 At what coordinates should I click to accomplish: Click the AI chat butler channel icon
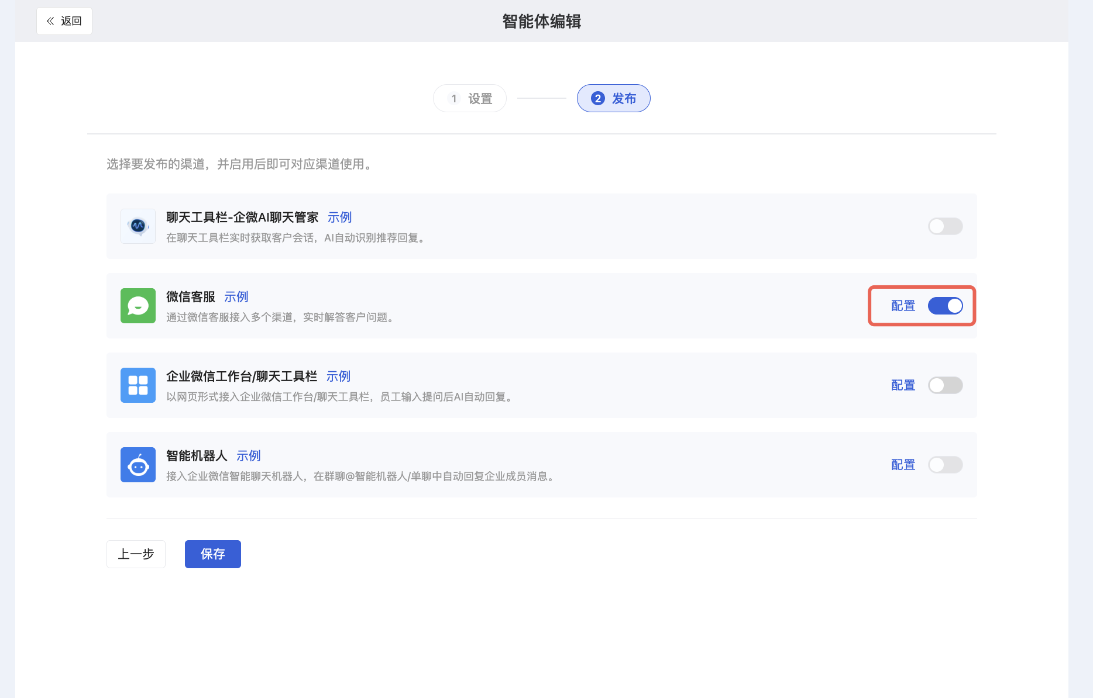[x=138, y=226]
